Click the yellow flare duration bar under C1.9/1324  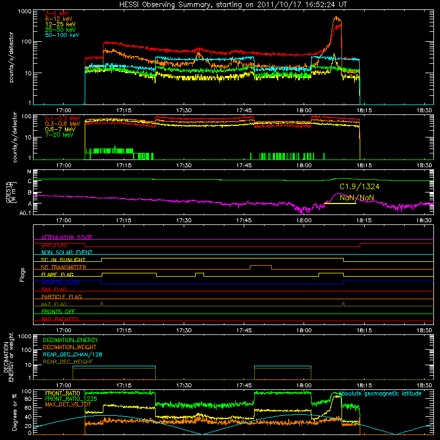340,203
